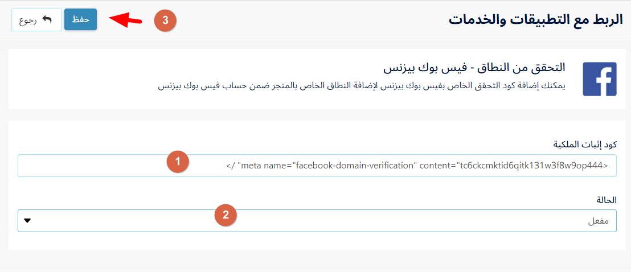Click the red arrow pointing at حفظ

pyautogui.click(x=126, y=20)
